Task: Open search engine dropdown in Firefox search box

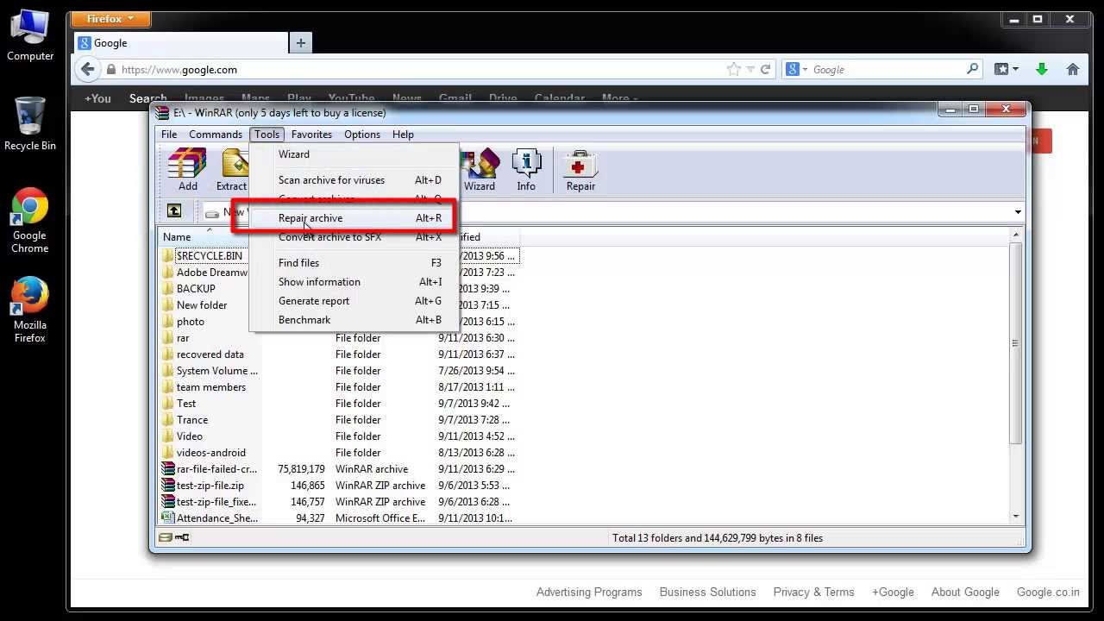Action: point(798,70)
